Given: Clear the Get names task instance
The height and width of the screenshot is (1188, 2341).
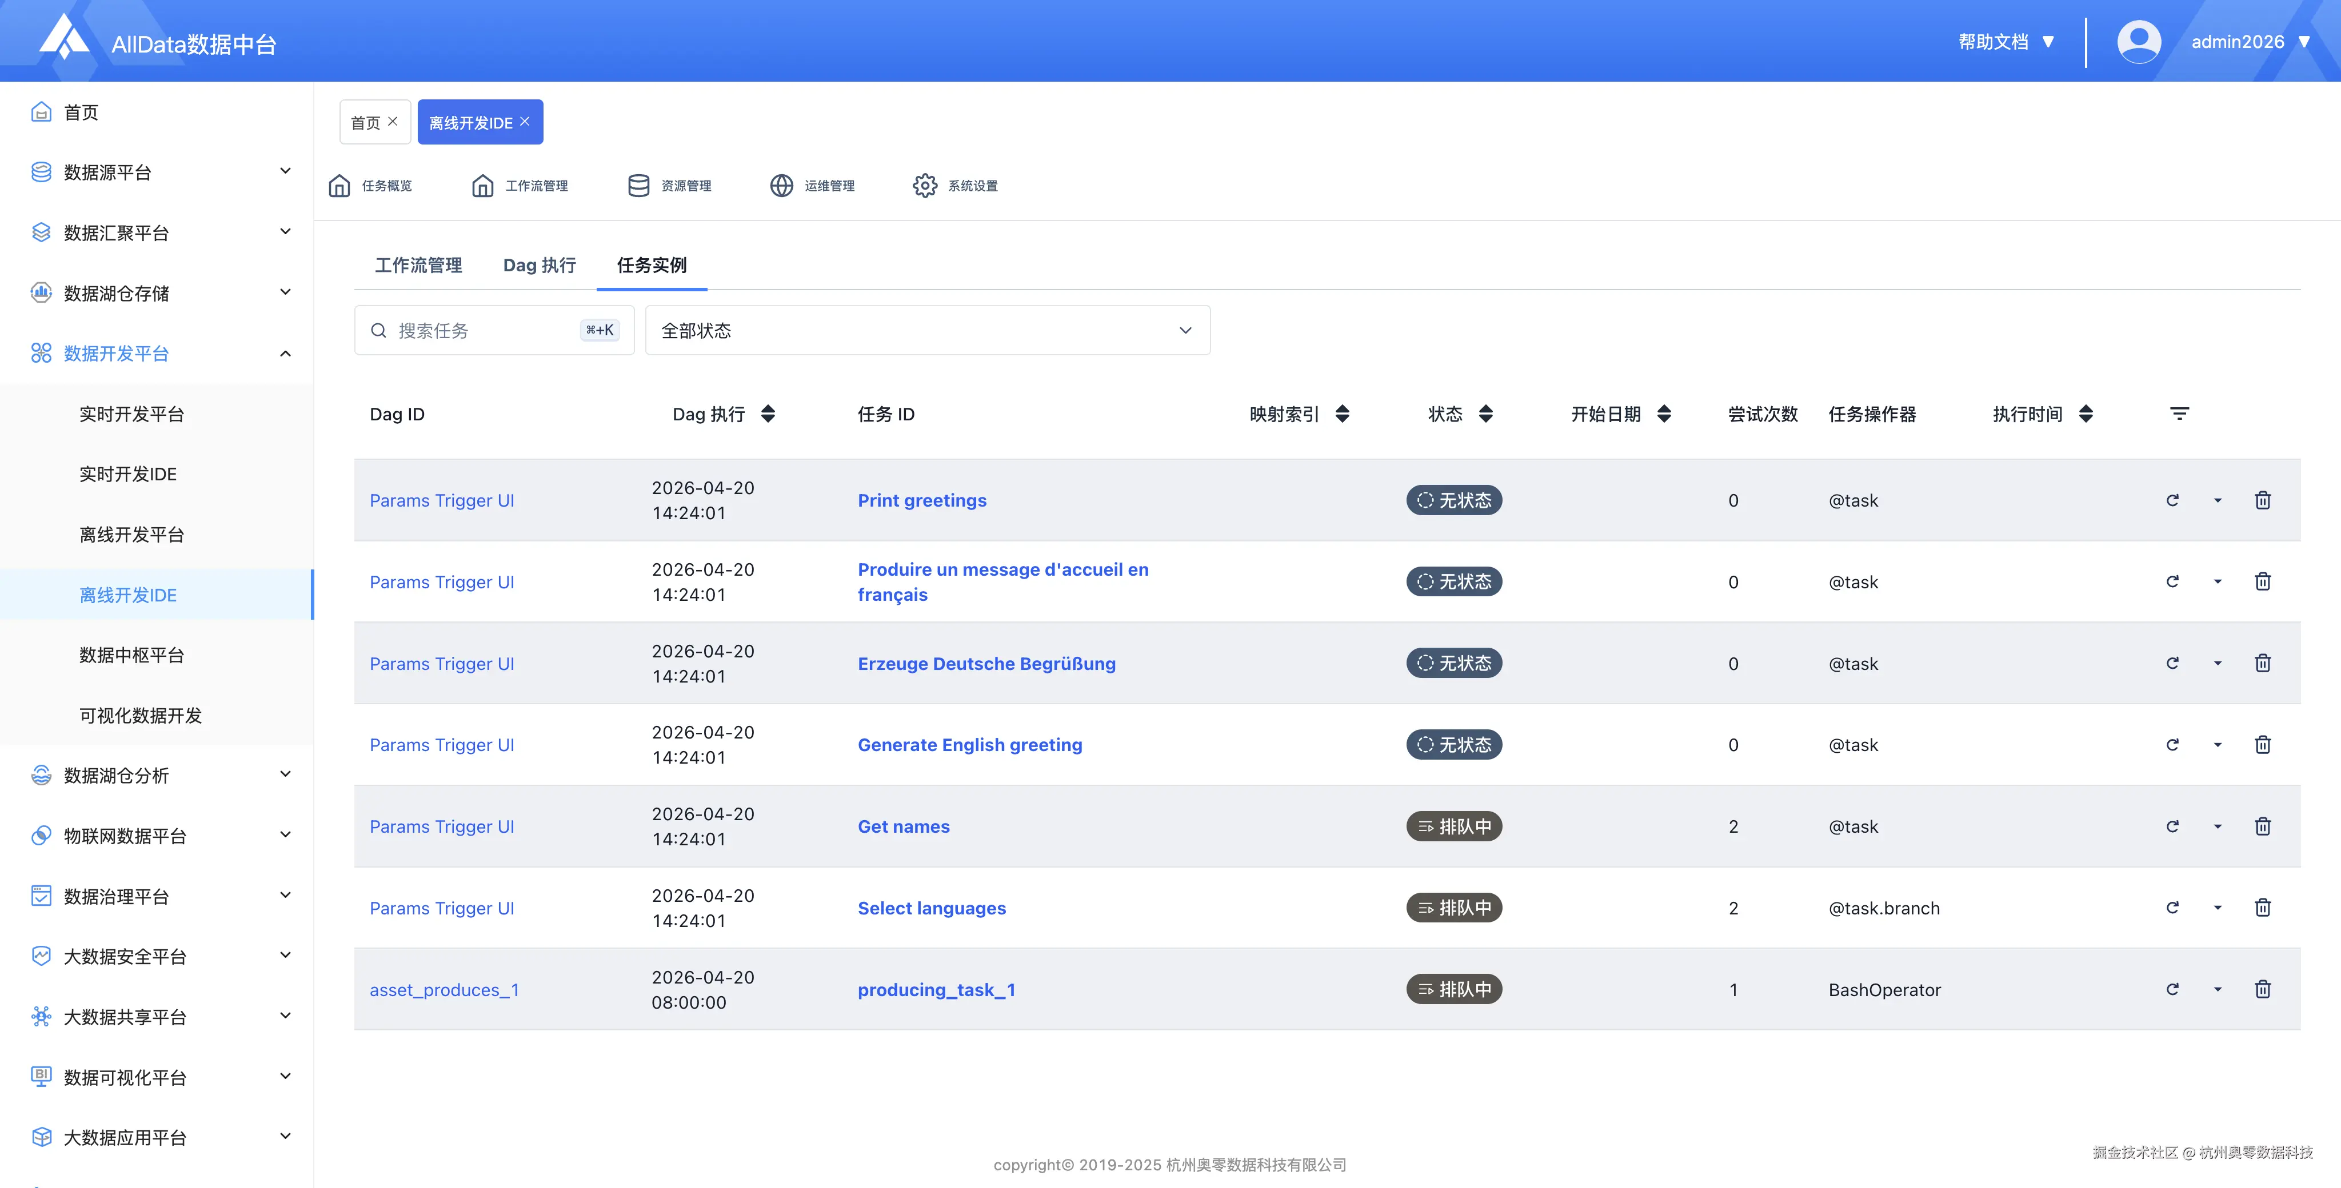Looking at the screenshot, I should (x=2172, y=826).
